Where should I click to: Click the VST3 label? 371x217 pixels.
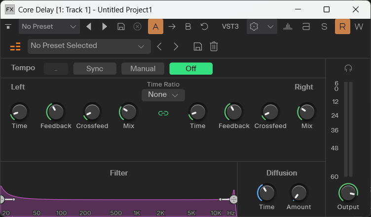230,26
